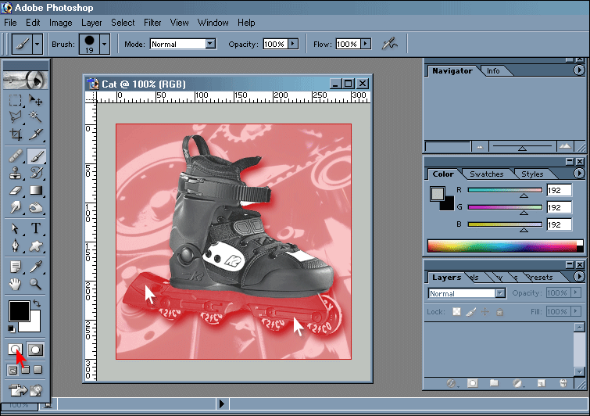
Task: Select the Type tool
Action: click(36, 229)
